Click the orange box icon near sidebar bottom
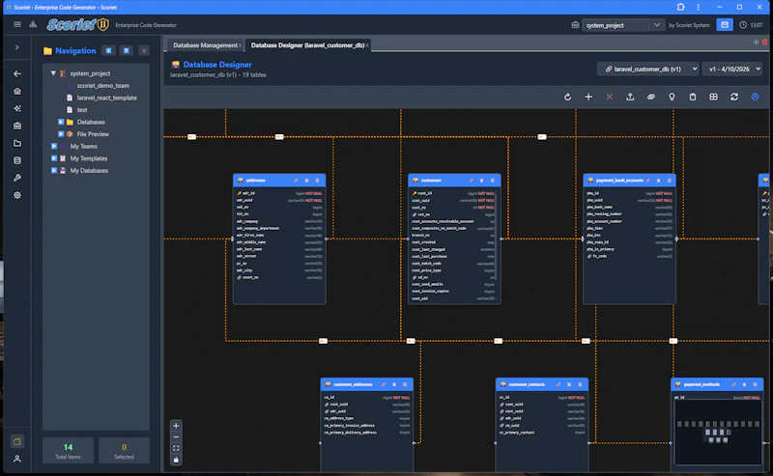This screenshot has height=476, width=773. coord(17,441)
